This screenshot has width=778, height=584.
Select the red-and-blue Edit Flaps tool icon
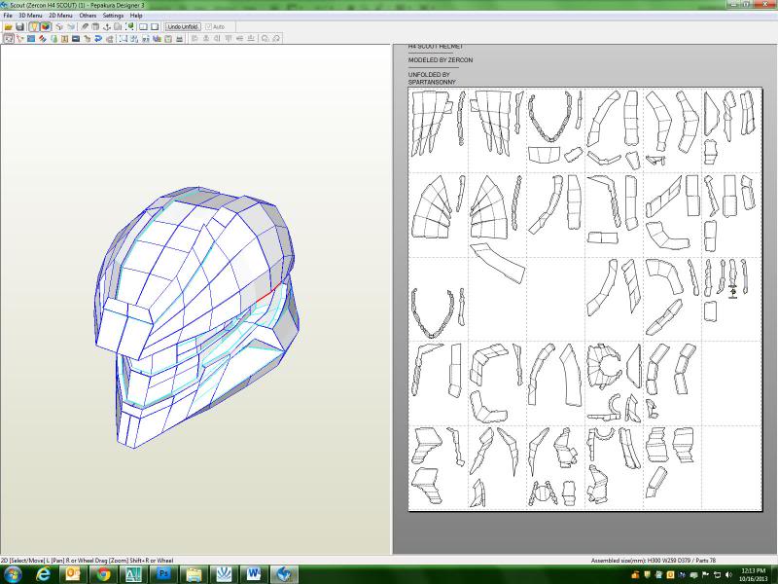42,38
